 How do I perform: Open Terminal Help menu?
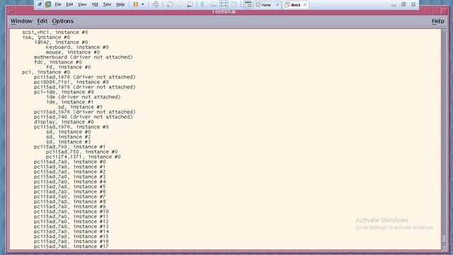click(438, 21)
